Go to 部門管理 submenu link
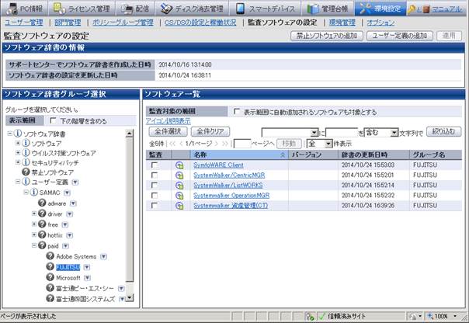Viewport: 469px width, 323px height. click(x=68, y=23)
